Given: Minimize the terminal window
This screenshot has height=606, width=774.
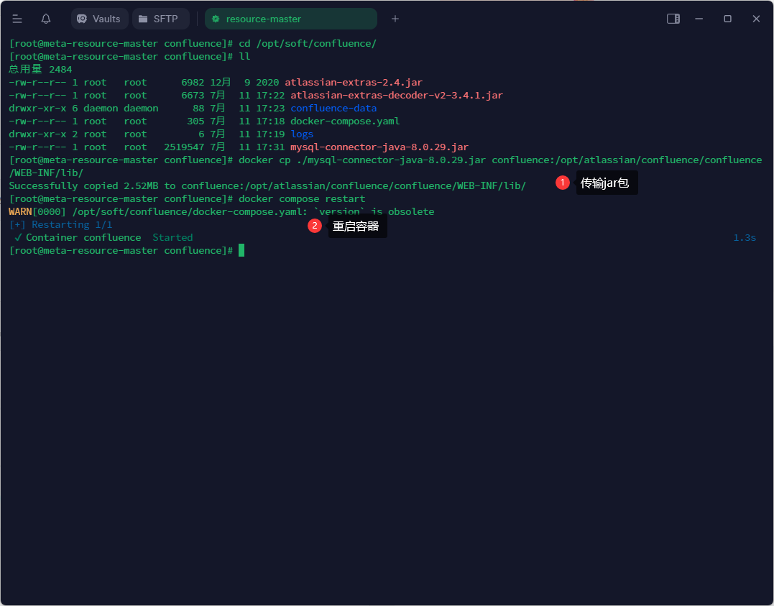Looking at the screenshot, I should point(699,19).
